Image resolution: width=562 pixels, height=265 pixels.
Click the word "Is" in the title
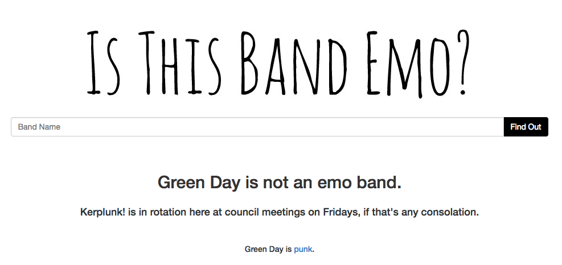coord(102,63)
